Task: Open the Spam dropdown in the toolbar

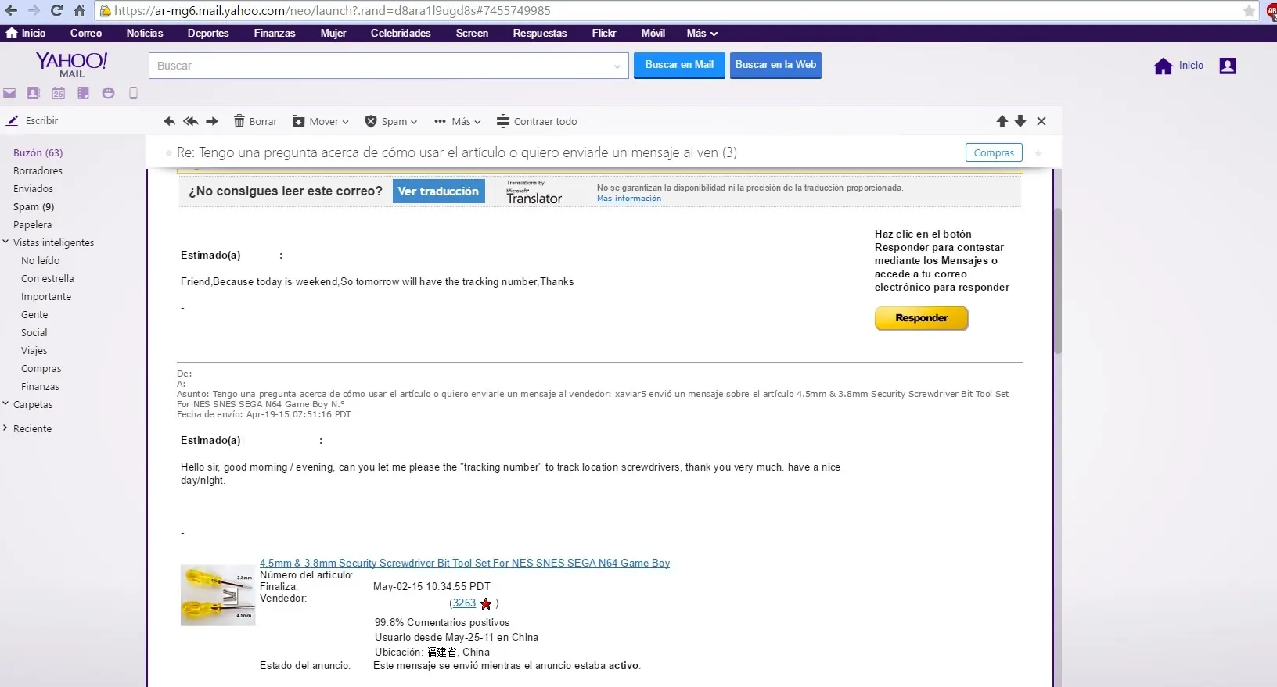Action: click(x=391, y=121)
